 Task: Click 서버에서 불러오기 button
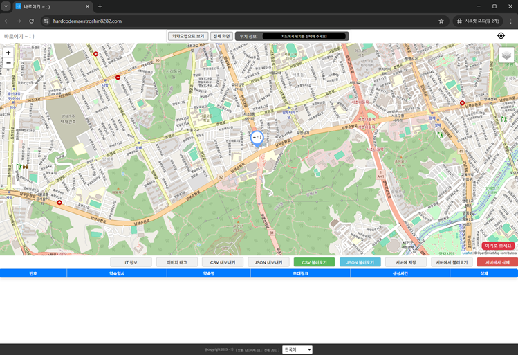click(x=452, y=262)
